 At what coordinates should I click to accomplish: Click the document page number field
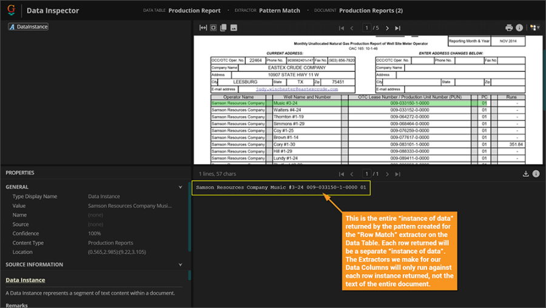[366, 28]
